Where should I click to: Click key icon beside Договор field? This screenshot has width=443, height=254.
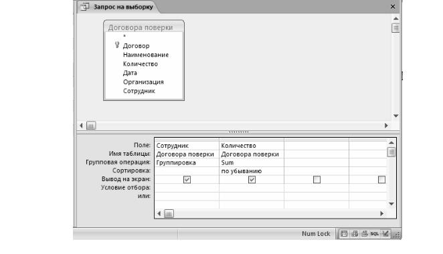(117, 45)
